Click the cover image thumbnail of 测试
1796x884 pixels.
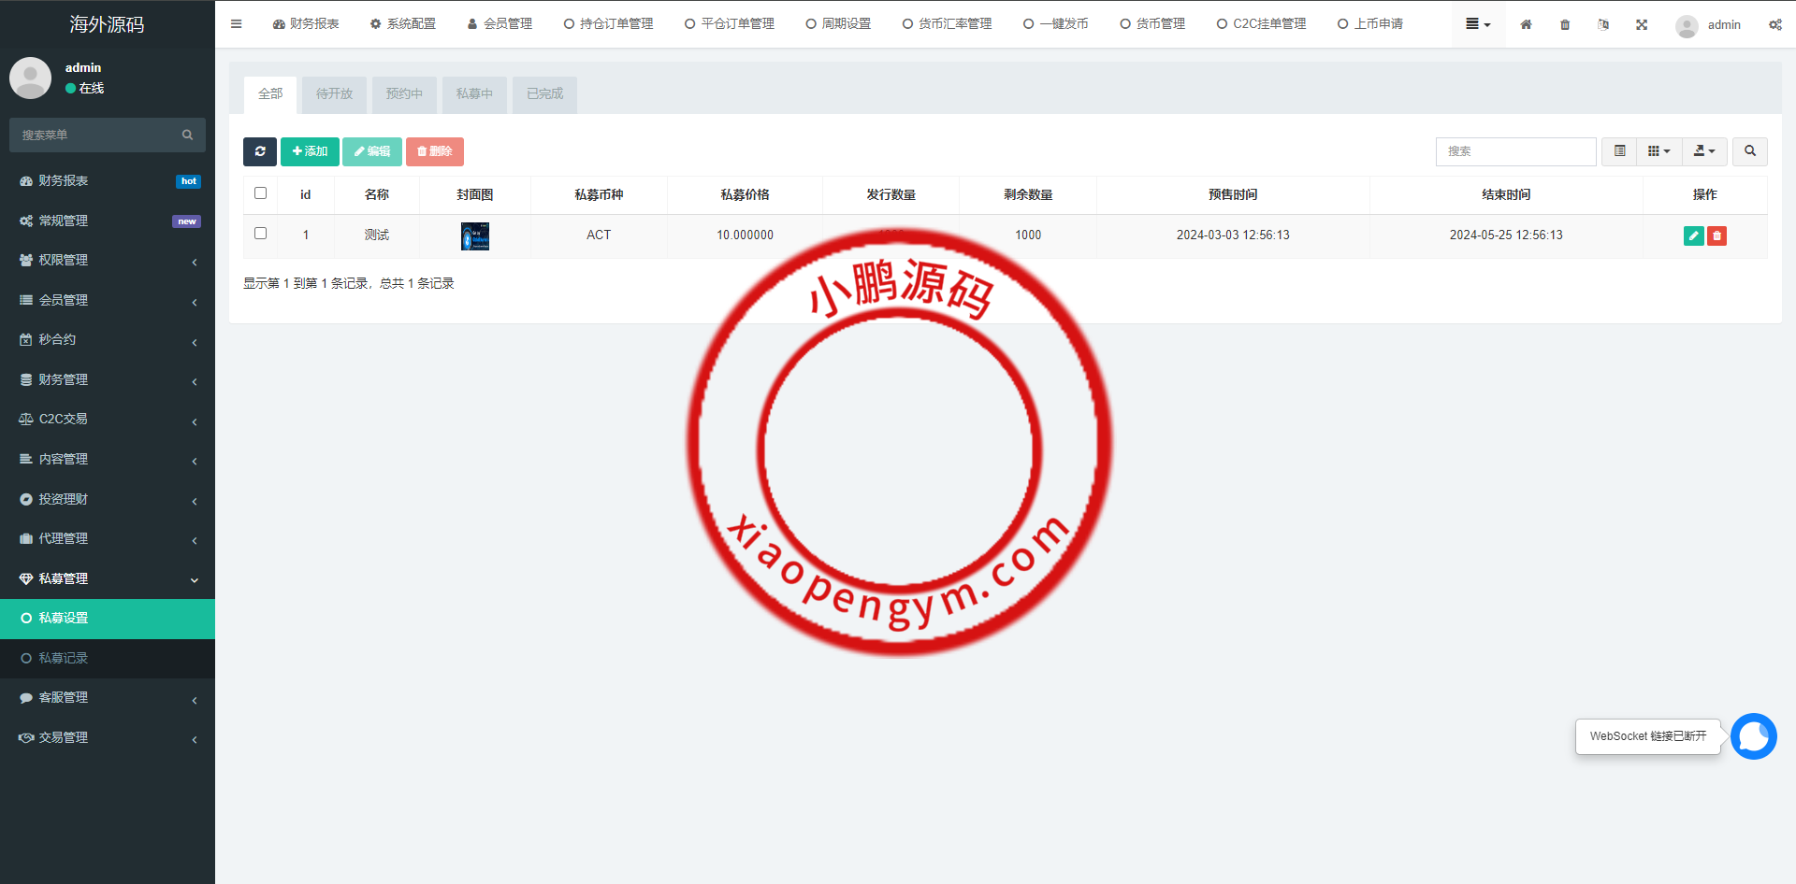[474, 236]
